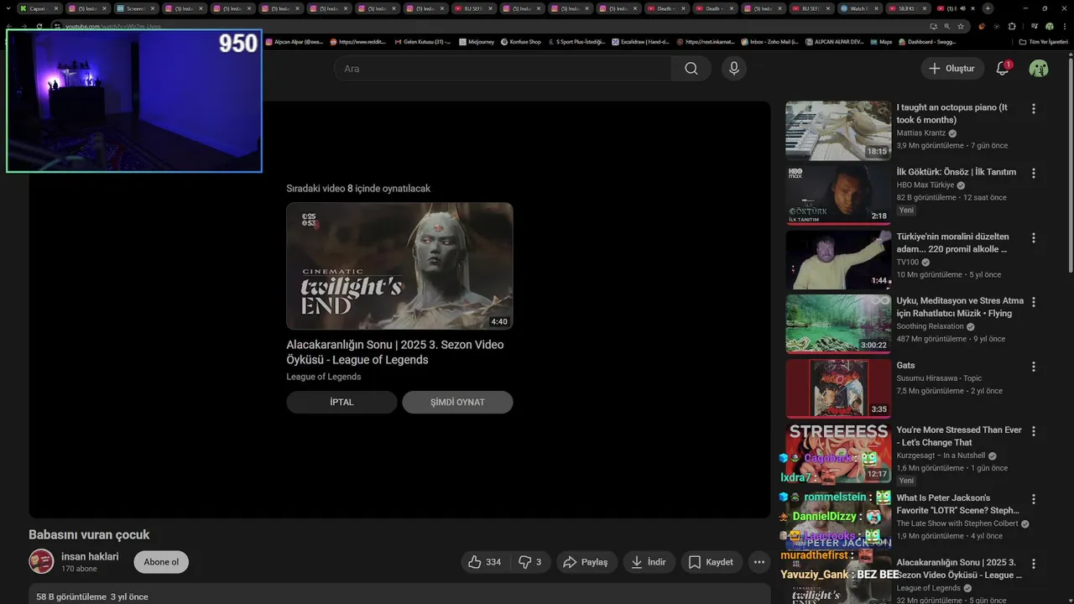Open the Inbox Zoho Mail bookmark
This screenshot has width=1074, height=604.
tap(769, 41)
